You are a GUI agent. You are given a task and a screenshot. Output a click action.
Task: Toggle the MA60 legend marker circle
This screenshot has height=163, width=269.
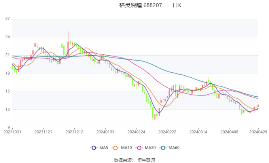click(163, 148)
